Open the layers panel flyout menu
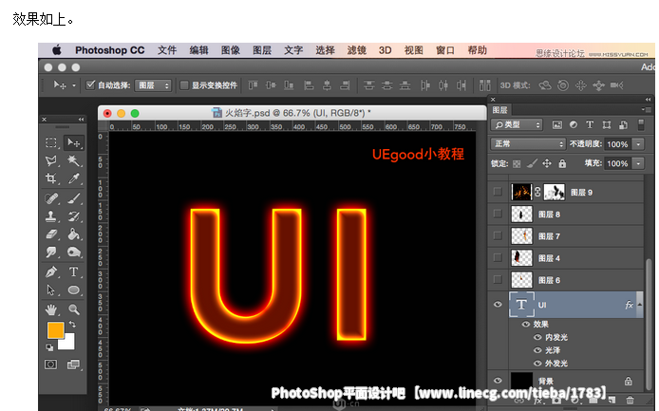 pos(647,110)
